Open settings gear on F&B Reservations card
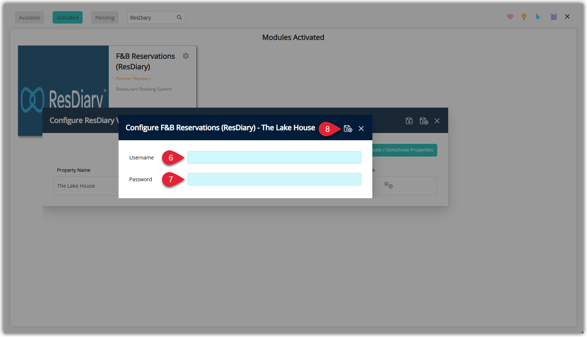 [186, 56]
